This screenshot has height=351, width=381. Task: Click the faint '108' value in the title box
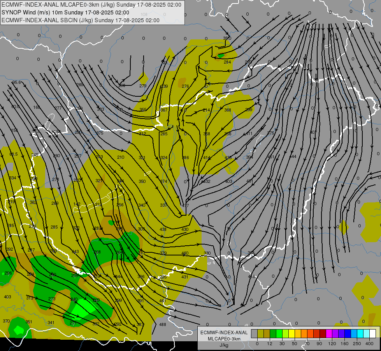click(x=144, y=14)
